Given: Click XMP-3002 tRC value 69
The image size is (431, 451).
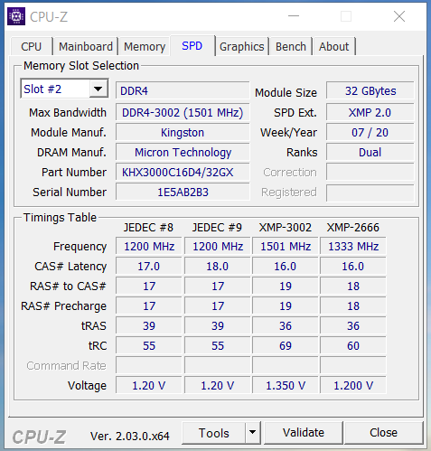Looking at the screenshot, I should (x=286, y=345).
